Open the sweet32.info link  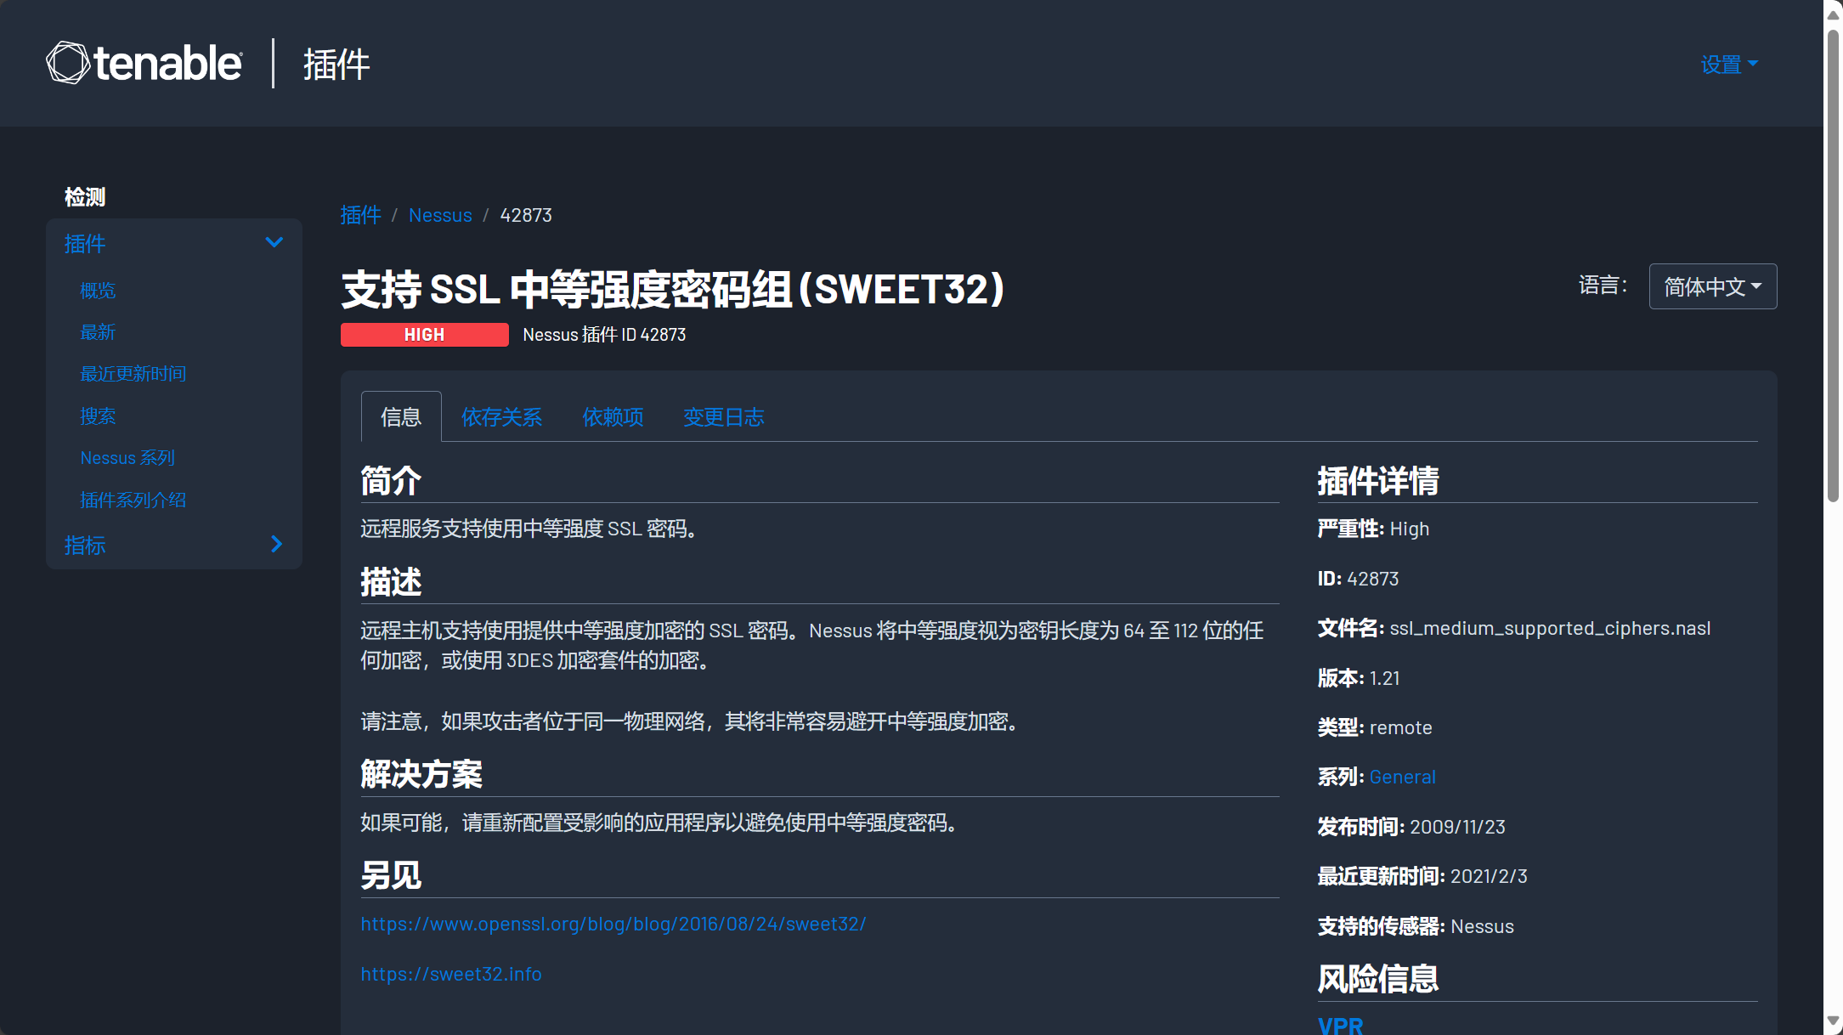coord(450,974)
